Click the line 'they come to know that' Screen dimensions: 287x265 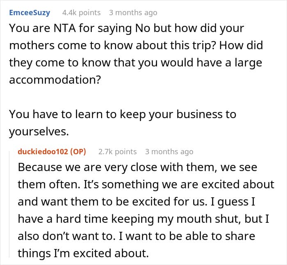click(136, 63)
